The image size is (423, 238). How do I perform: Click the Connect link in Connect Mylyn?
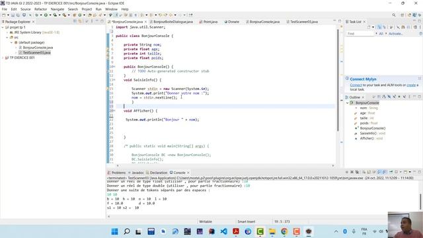(356, 85)
